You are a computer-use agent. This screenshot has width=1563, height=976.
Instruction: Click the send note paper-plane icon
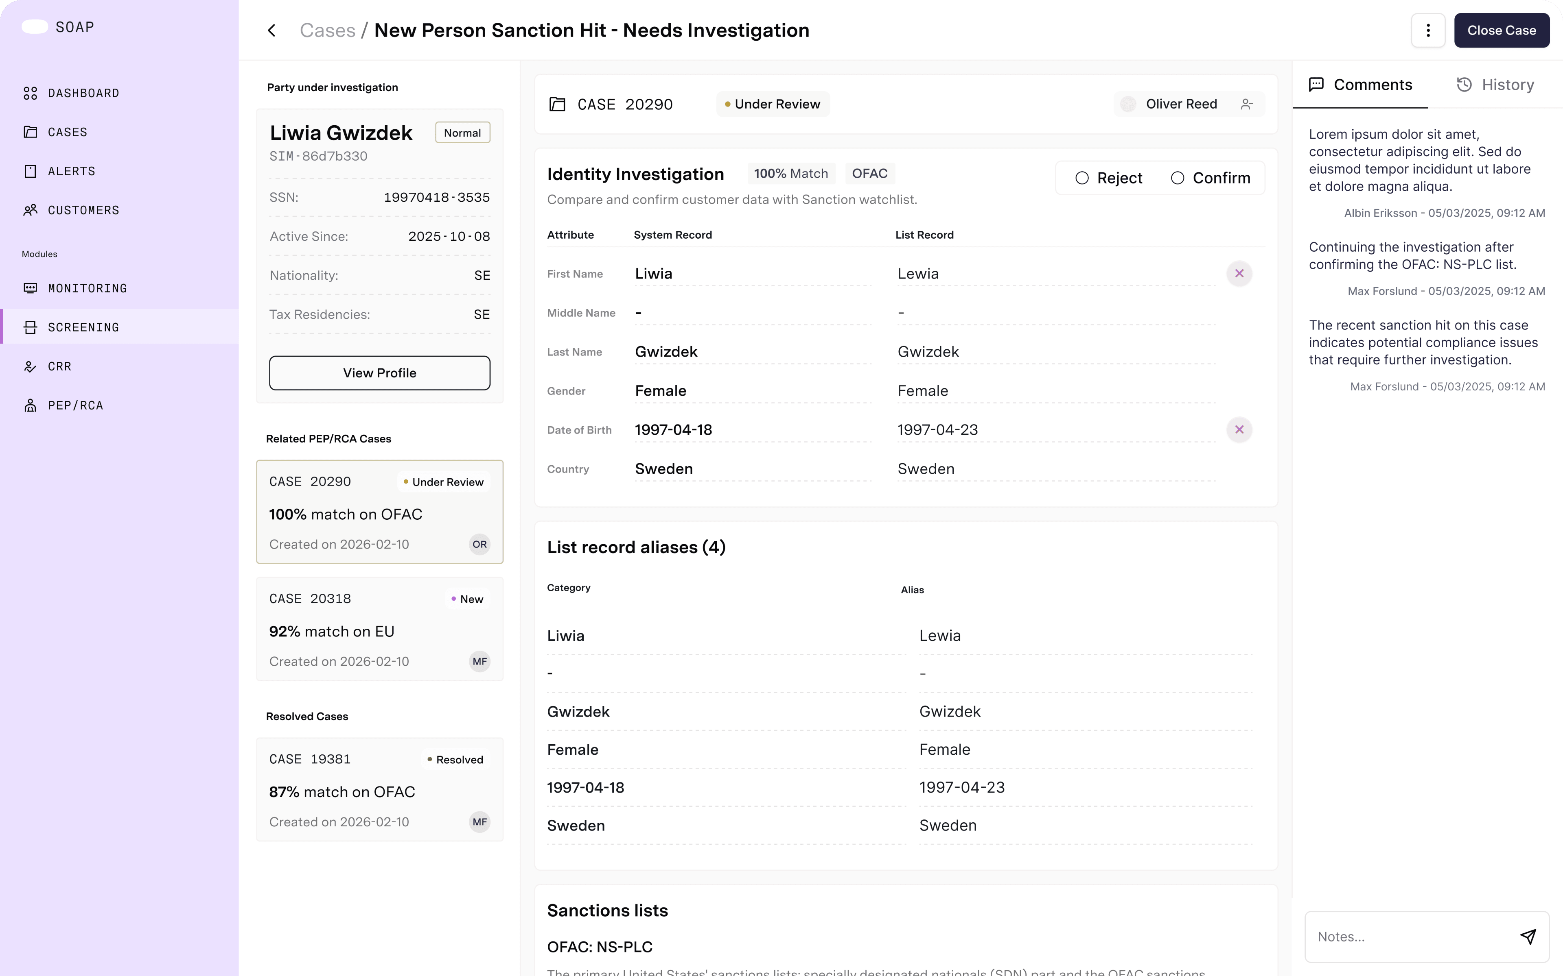[1528, 937]
